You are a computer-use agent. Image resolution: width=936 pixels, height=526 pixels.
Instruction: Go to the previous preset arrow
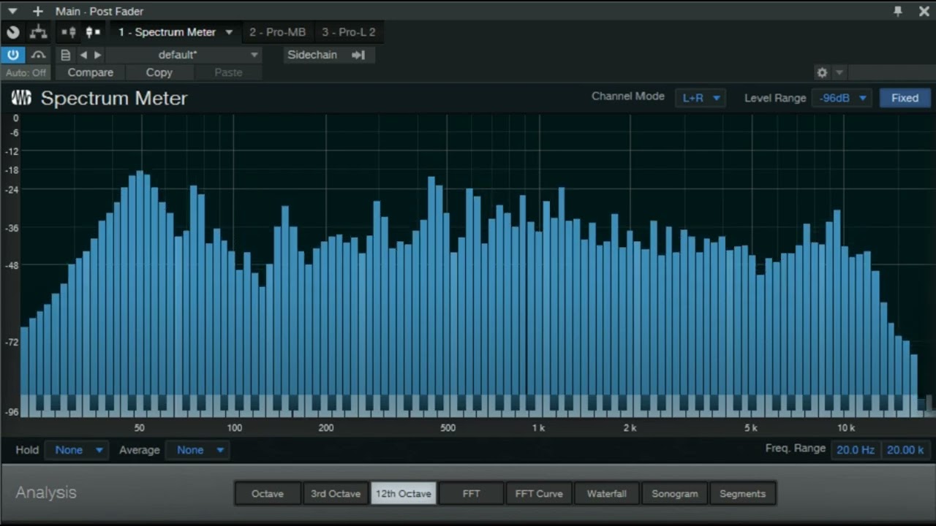(x=83, y=55)
